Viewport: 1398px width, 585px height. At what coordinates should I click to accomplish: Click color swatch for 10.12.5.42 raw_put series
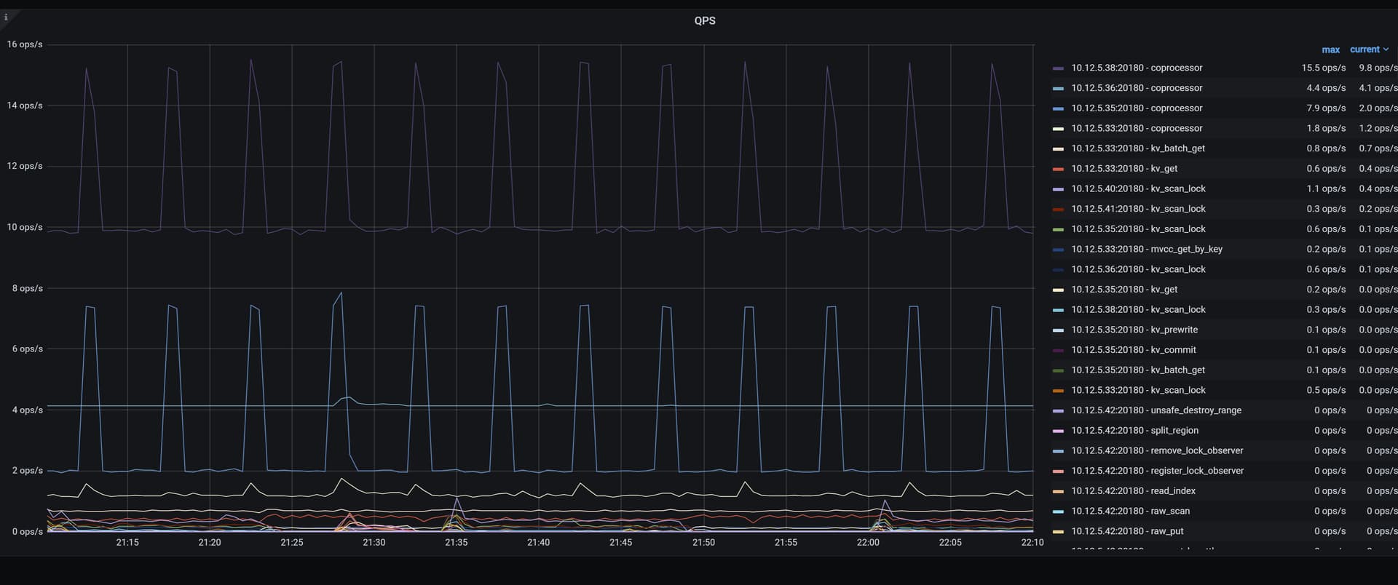point(1058,532)
